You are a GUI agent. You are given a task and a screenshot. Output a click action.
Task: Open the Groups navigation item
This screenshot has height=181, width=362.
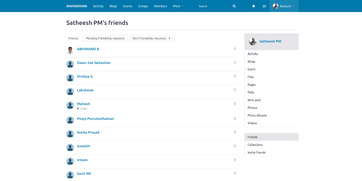(x=143, y=6)
